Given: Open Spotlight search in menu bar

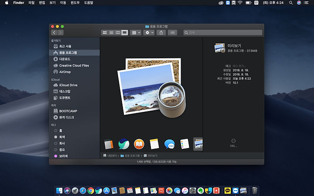Looking at the screenshot, I should [x=291, y=3].
